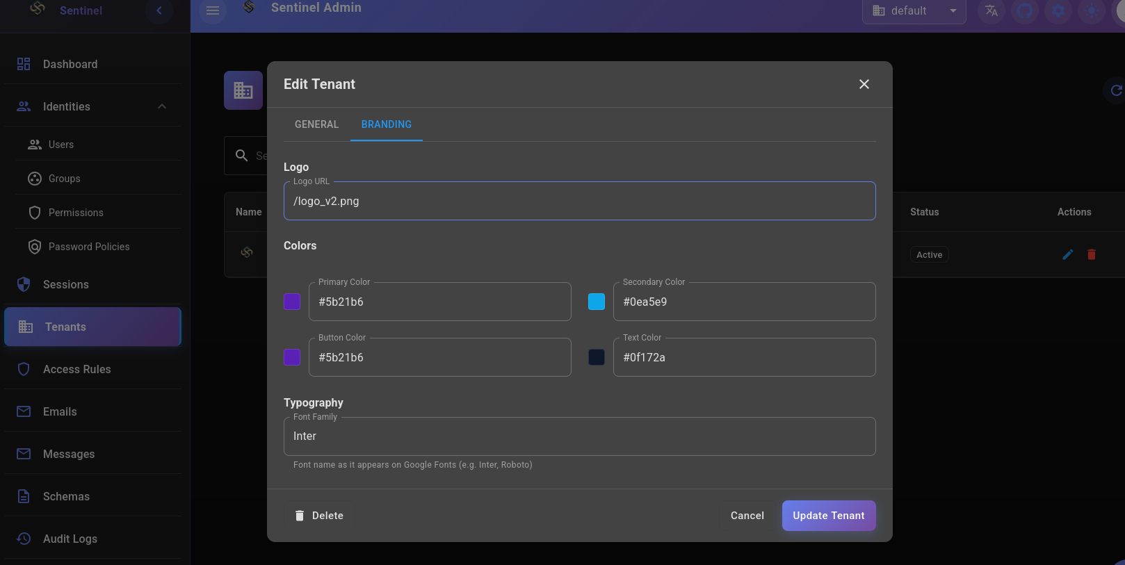Collapse the Identities section chevron
This screenshot has height=565, width=1125.
tap(162, 106)
